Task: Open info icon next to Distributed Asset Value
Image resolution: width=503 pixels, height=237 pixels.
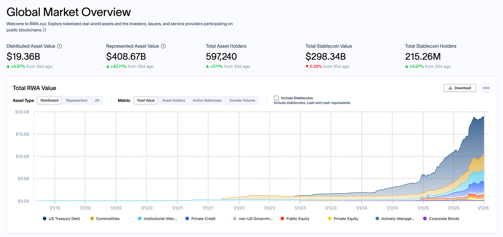Action: [x=59, y=46]
